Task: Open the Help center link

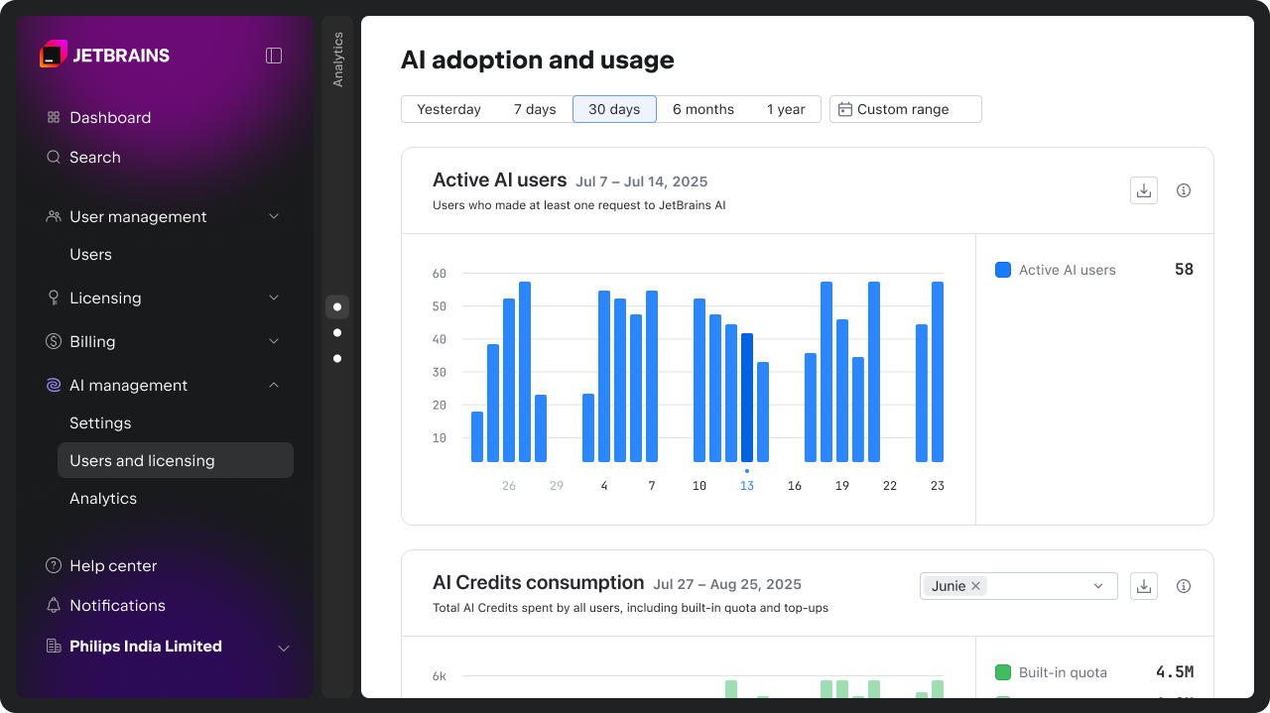Action: pos(113,565)
